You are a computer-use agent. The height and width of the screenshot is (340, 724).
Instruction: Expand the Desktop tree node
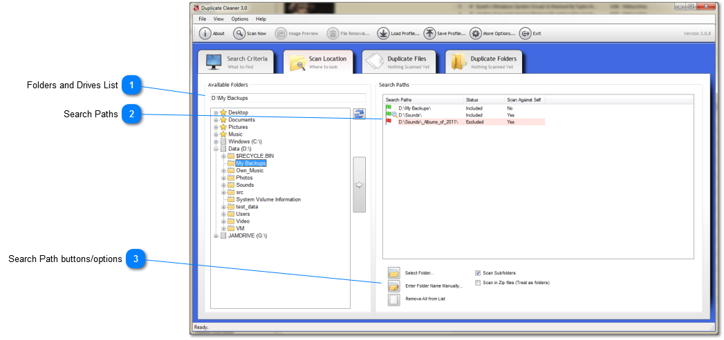click(216, 112)
